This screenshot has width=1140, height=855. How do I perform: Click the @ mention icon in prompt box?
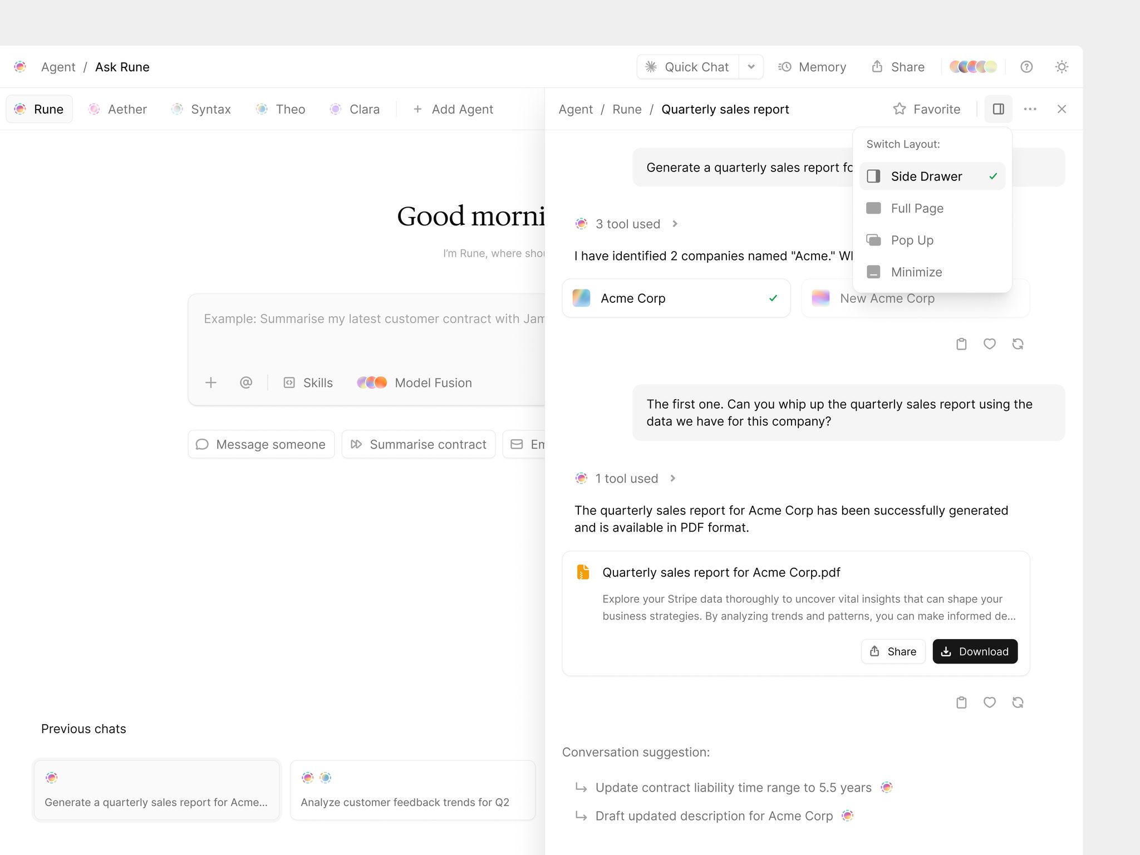246,382
